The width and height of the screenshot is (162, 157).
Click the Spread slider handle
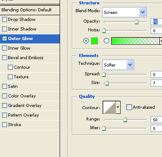[x=104, y=74]
